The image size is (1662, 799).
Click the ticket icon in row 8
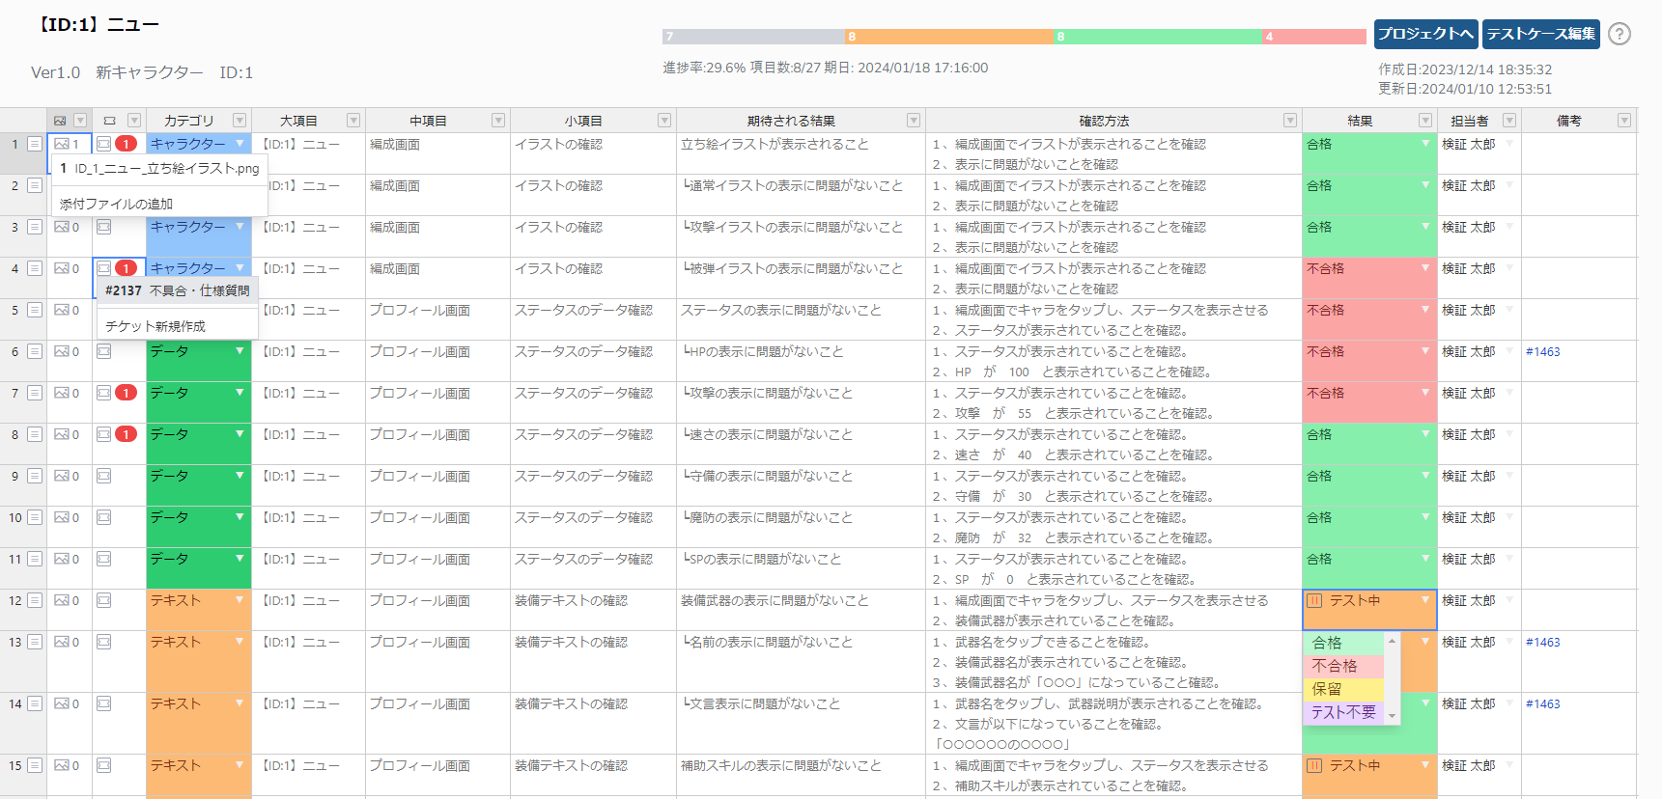[x=104, y=434]
